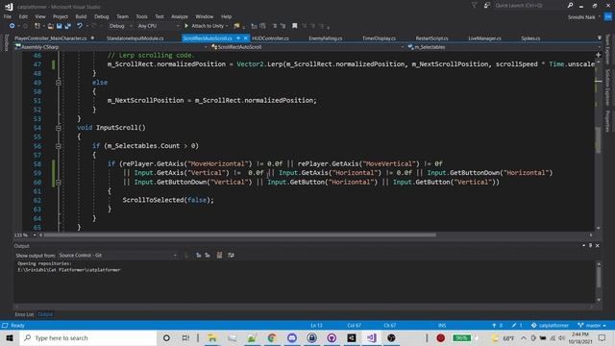Open Visual Studio from taskbar
Viewport: 615px width, 346px height.
pos(372,337)
